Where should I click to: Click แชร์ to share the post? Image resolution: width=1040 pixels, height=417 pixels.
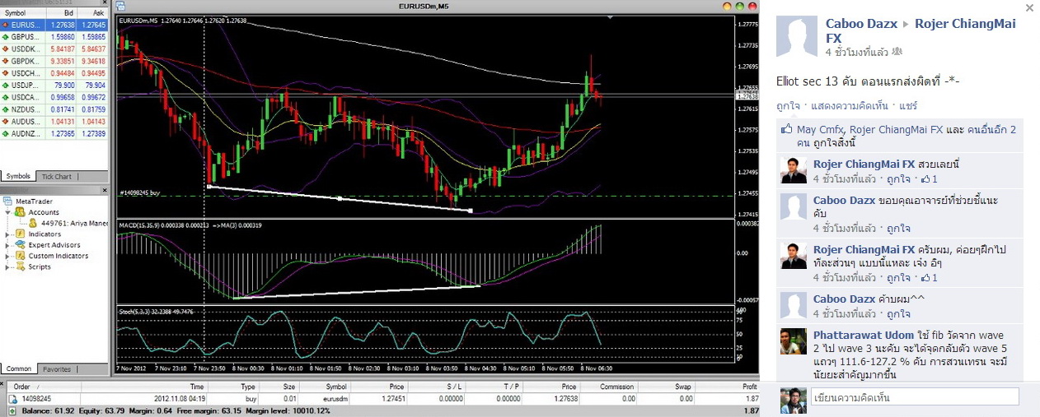point(907,106)
